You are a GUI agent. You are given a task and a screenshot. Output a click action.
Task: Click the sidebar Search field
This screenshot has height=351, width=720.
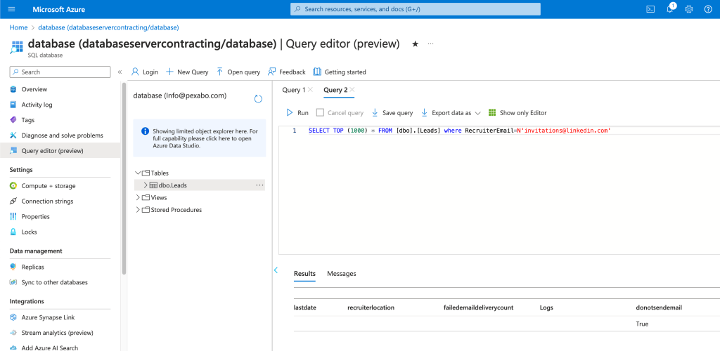click(60, 72)
